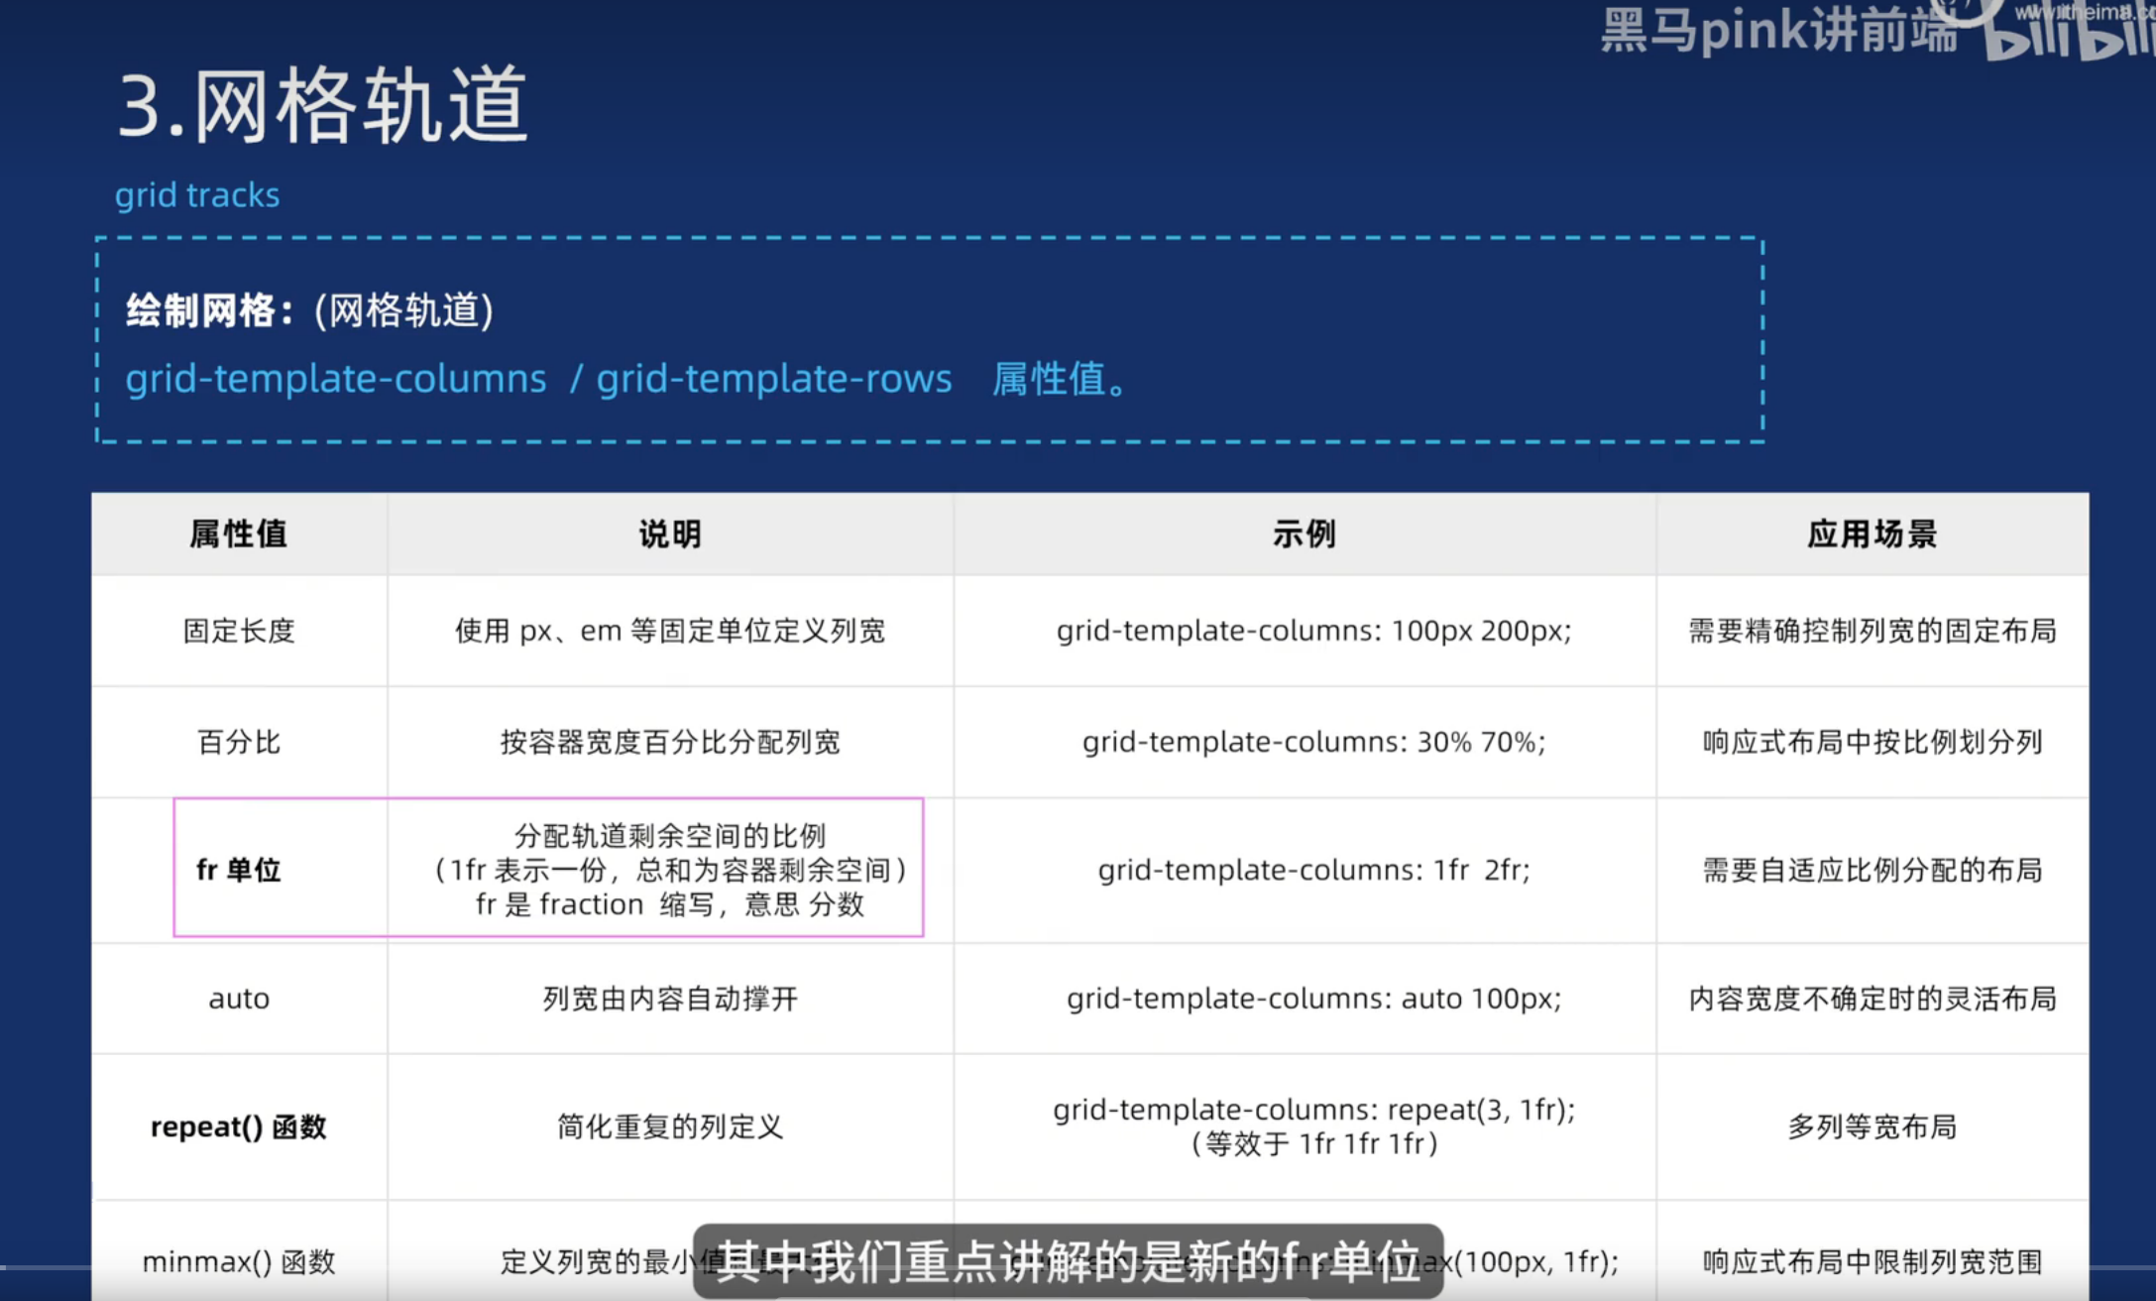
Task: Click the 应用场景 column header
Action: point(1872,534)
